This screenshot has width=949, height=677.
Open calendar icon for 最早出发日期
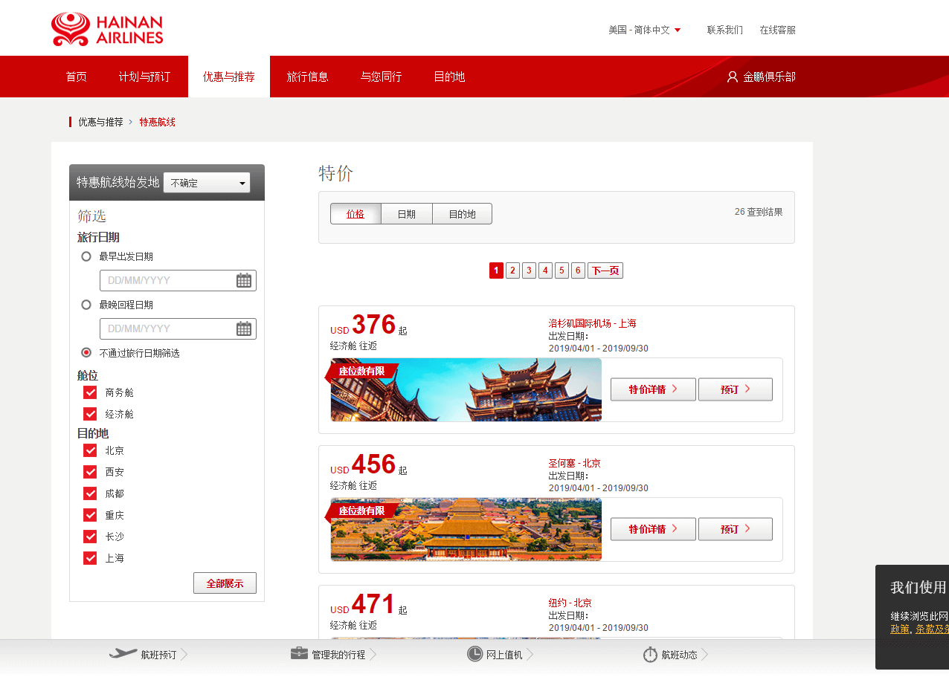(244, 280)
